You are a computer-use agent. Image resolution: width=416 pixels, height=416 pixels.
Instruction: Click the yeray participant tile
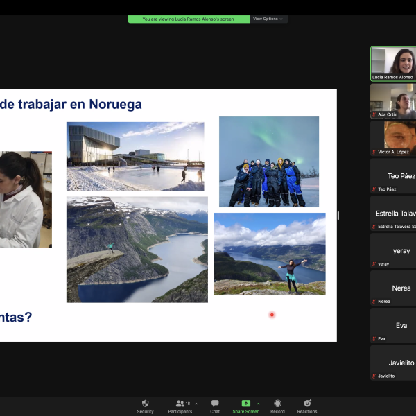pyautogui.click(x=393, y=250)
